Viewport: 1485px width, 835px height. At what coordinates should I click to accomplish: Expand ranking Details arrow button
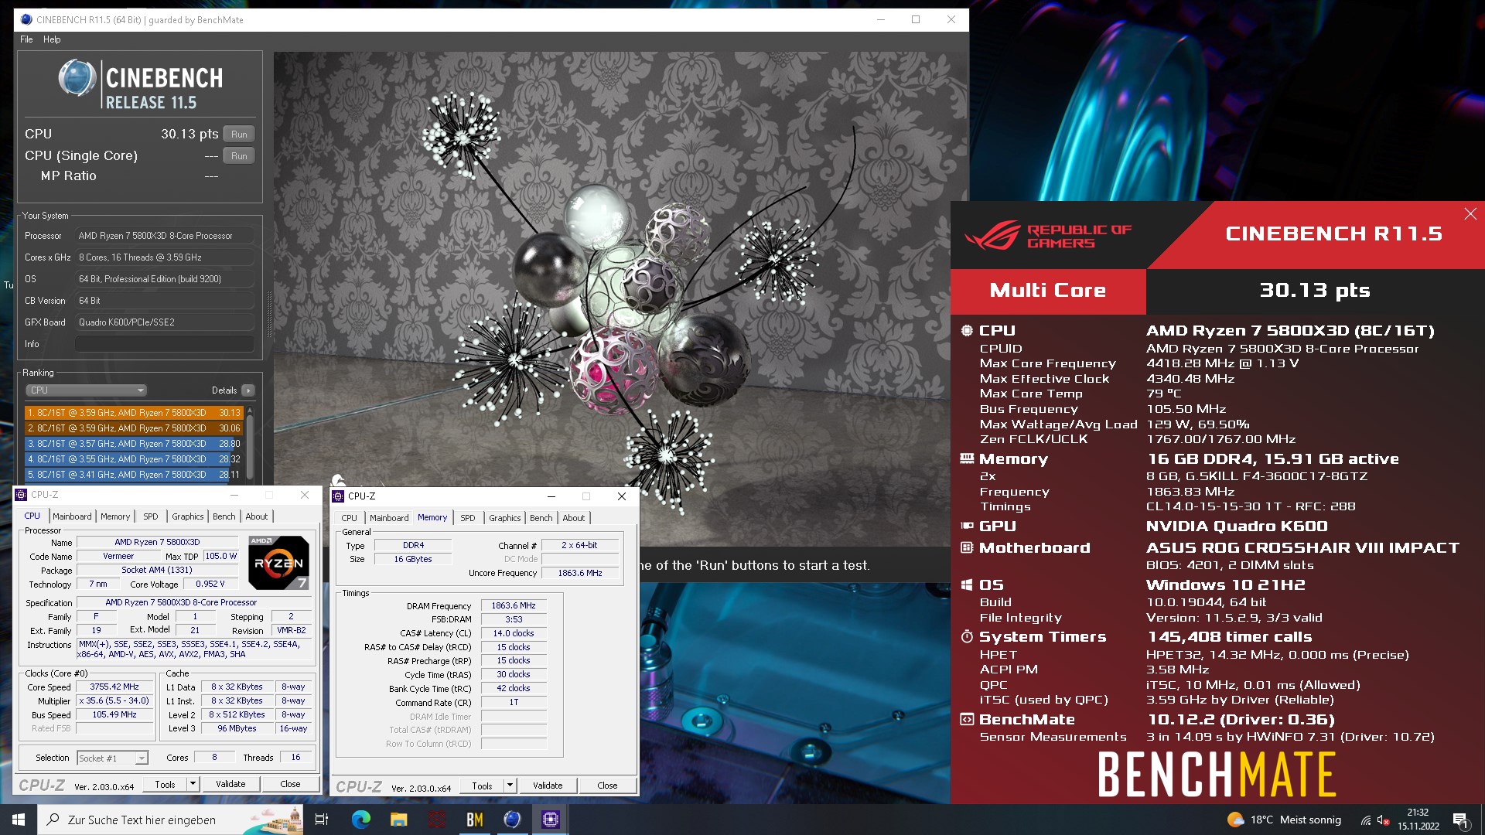(x=248, y=390)
